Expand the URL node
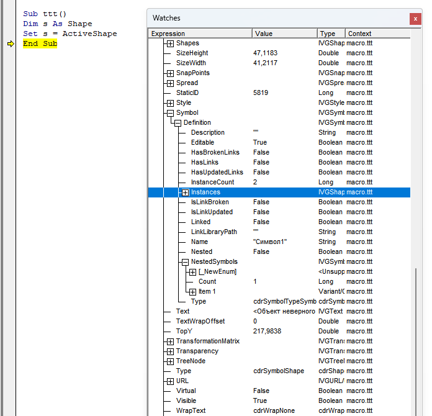 coord(170,381)
